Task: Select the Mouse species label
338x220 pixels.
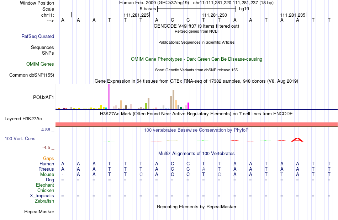Action: coord(47,175)
